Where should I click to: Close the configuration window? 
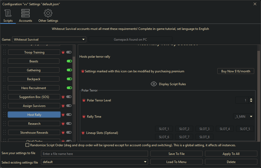(255, 4)
